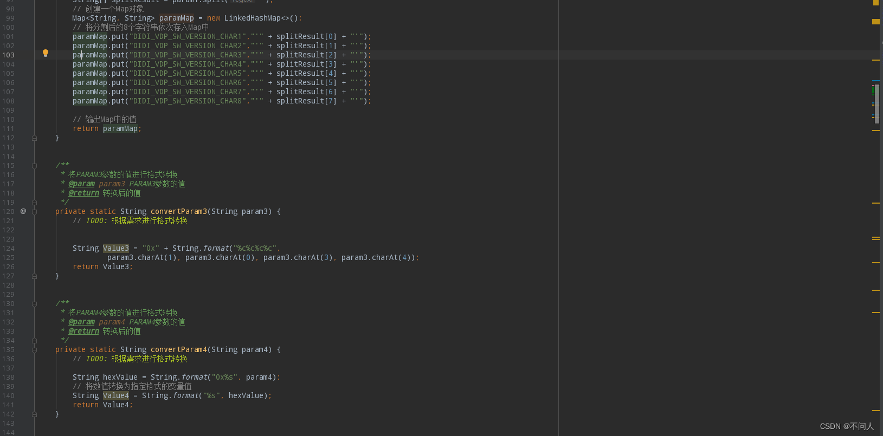Click the convertParam3 method name
The height and width of the screenshot is (436, 883).
point(179,211)
